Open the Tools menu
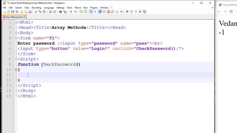237x133 pixels. tap(69, 7)
